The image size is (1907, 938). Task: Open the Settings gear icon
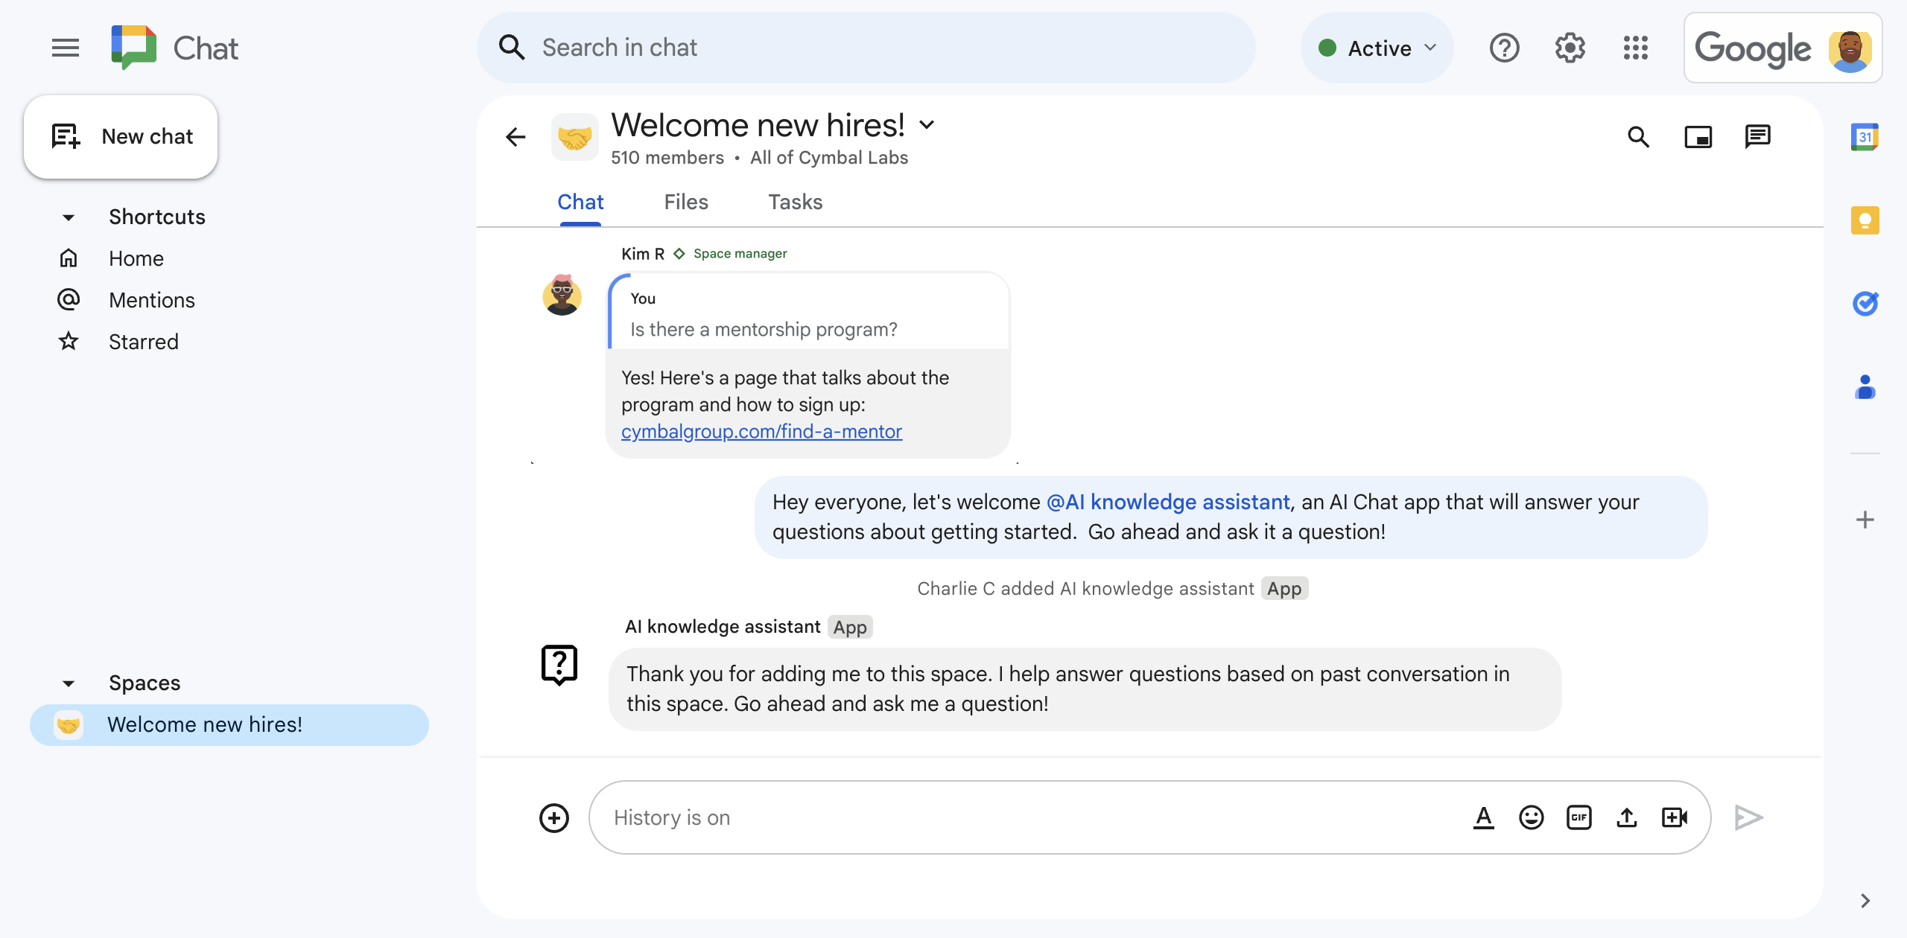coord(1570,48)
